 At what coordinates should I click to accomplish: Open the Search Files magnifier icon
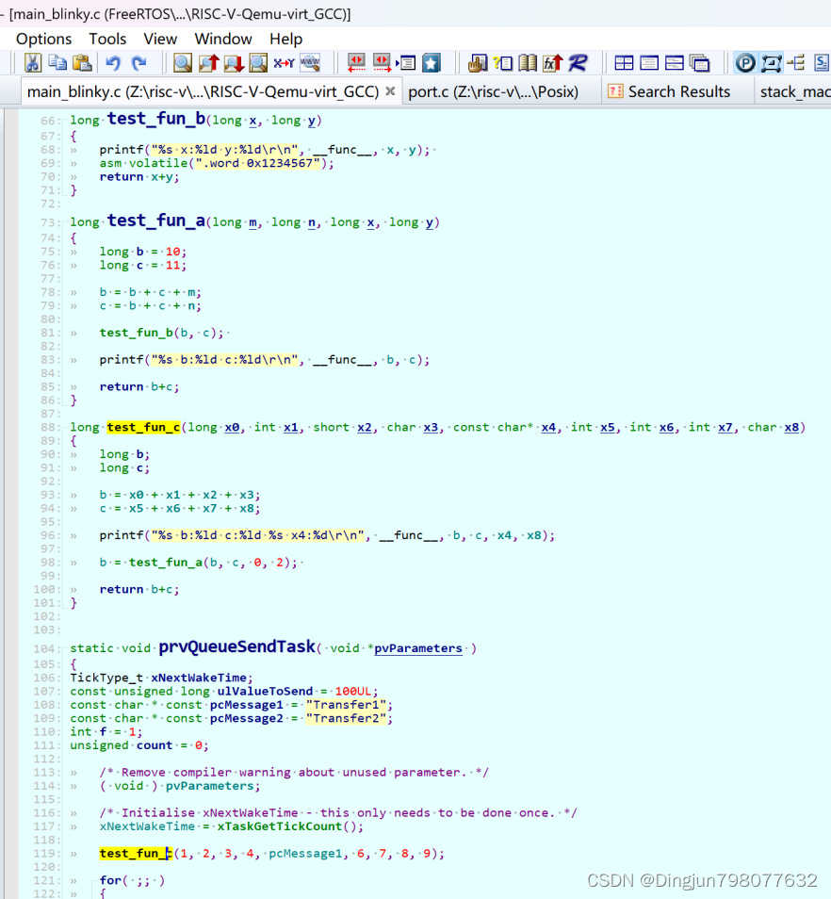click(x=258, y=62)
